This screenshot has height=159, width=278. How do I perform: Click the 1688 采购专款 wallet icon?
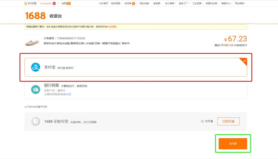click(36, 121)
